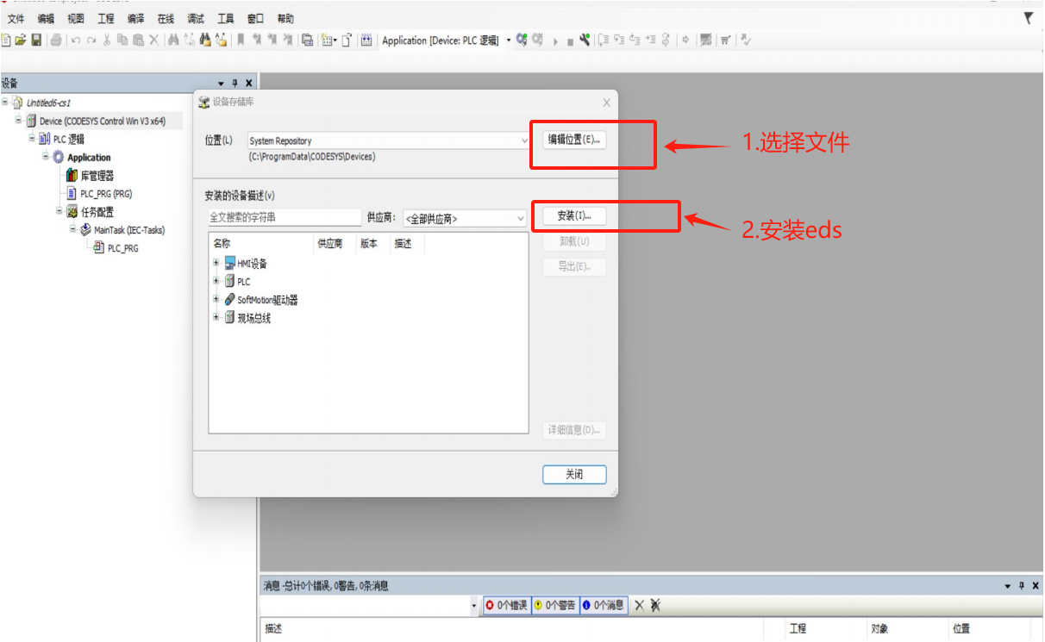This screenshot has width=1045, height=642.
Task: Expand the 现场总线 tree node
Action: click(216, 317)
